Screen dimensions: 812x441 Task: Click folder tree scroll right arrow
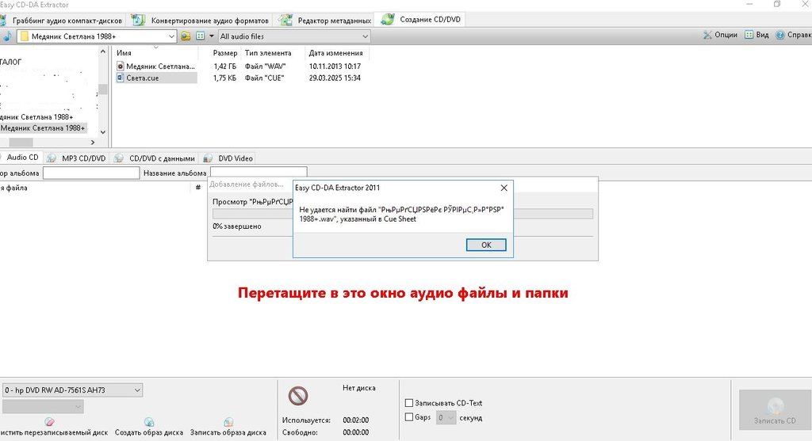point(93,143)
